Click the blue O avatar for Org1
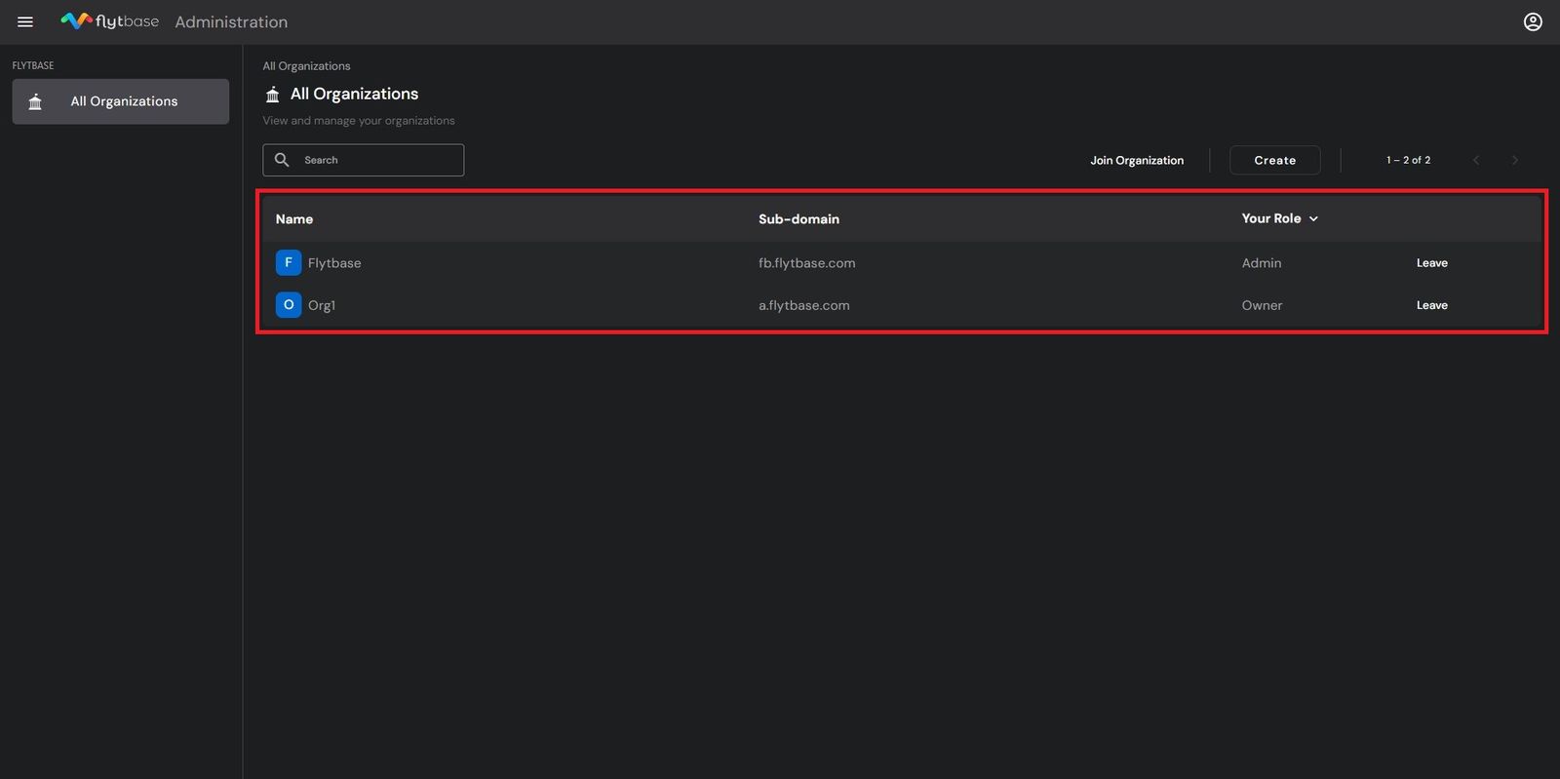Image resolution: width=1560 pixels, height=779 pixels. [x=289, y=305]
